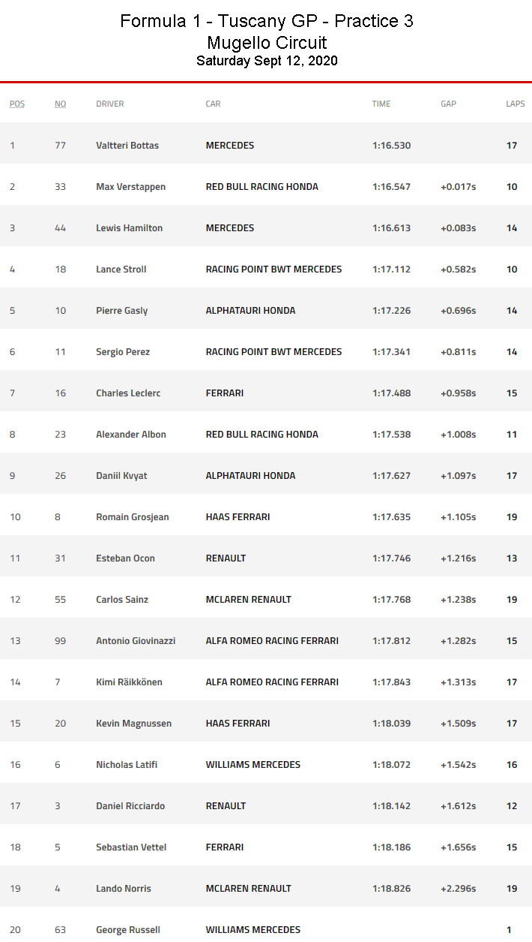
Task: Click the TIME column header
Action: [x=381, y=104]
